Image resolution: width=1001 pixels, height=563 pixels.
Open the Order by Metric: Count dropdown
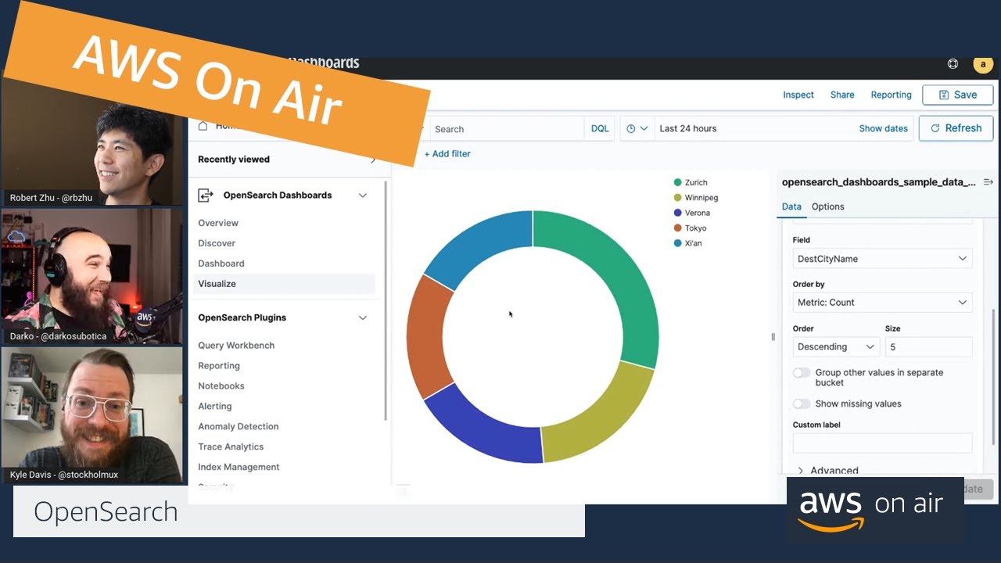point(882,303)
